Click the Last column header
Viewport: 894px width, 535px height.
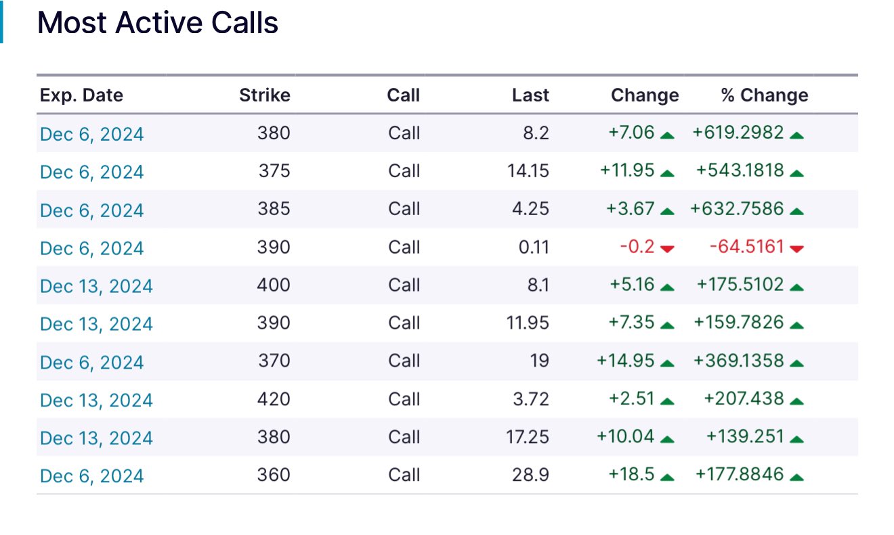coord(530,95)
